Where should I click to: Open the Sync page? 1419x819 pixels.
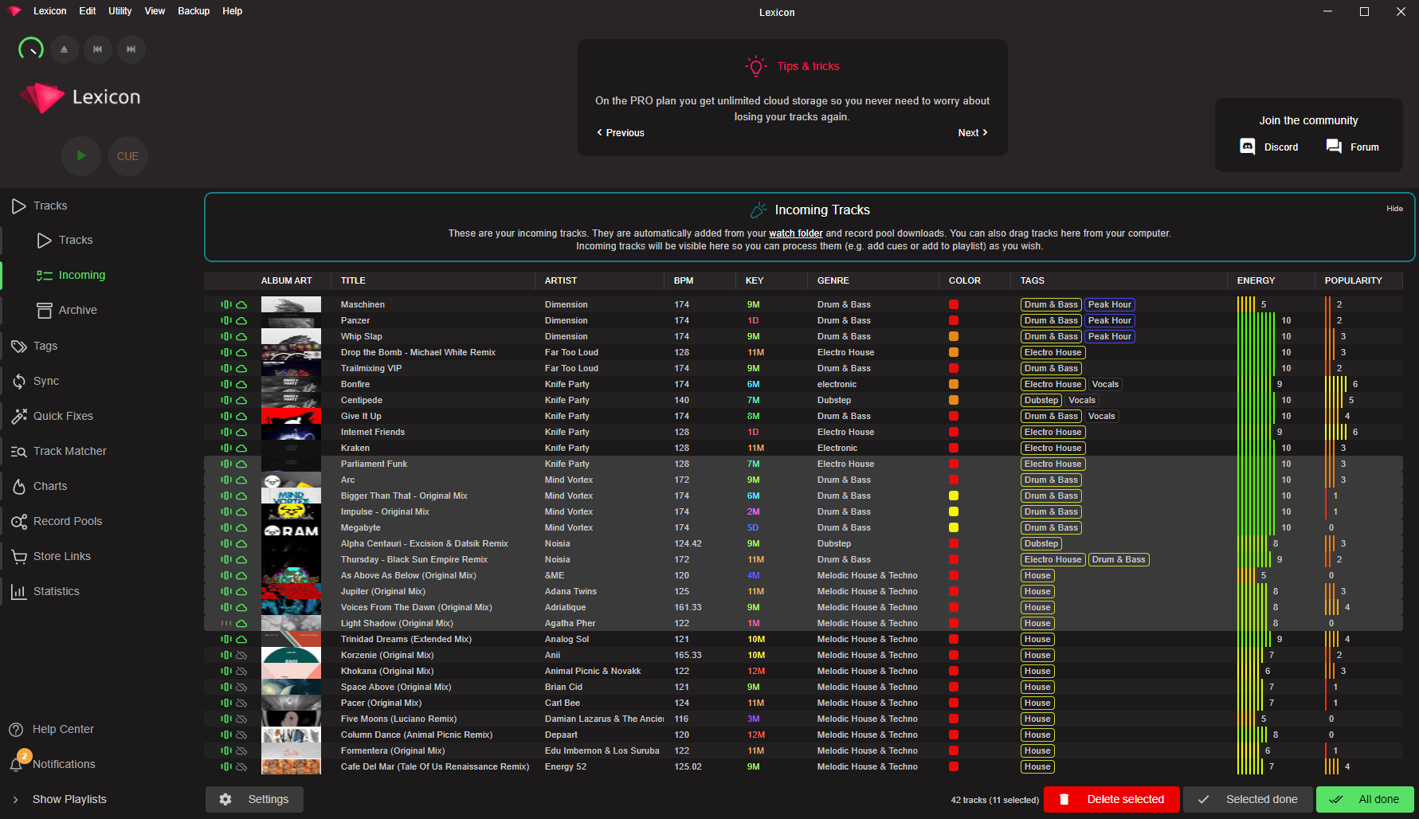pyautogui.click(x=35, y=381)
